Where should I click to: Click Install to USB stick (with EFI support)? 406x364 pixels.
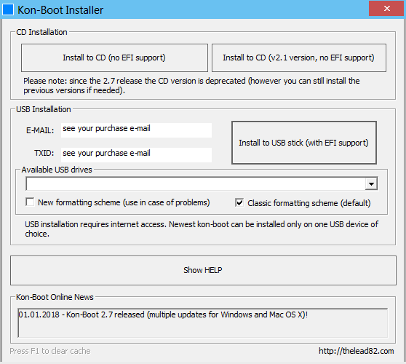point(303,143)
